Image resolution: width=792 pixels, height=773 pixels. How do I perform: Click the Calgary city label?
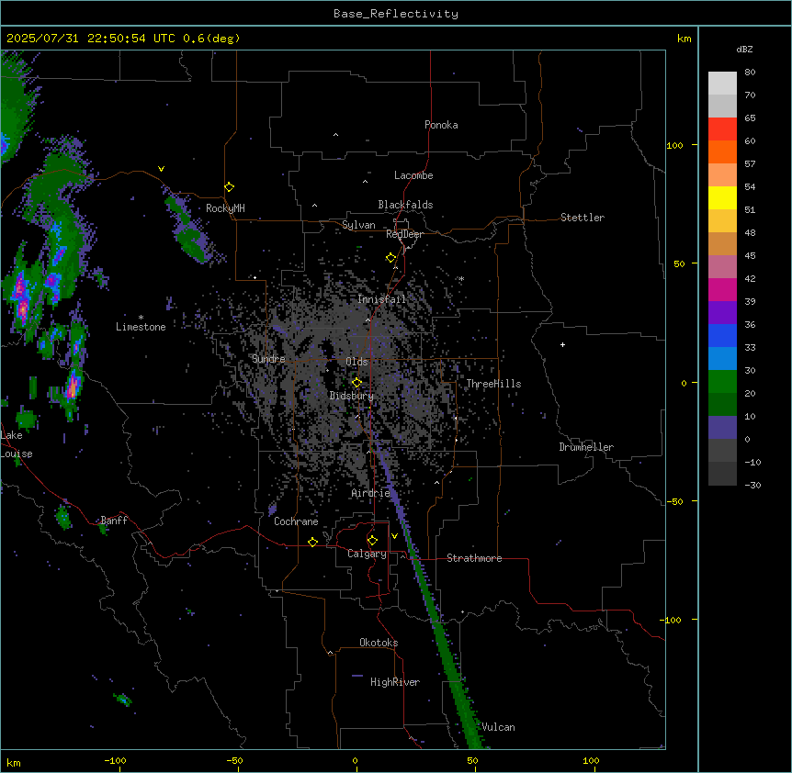pyautogui.click(x=367, y=554)
